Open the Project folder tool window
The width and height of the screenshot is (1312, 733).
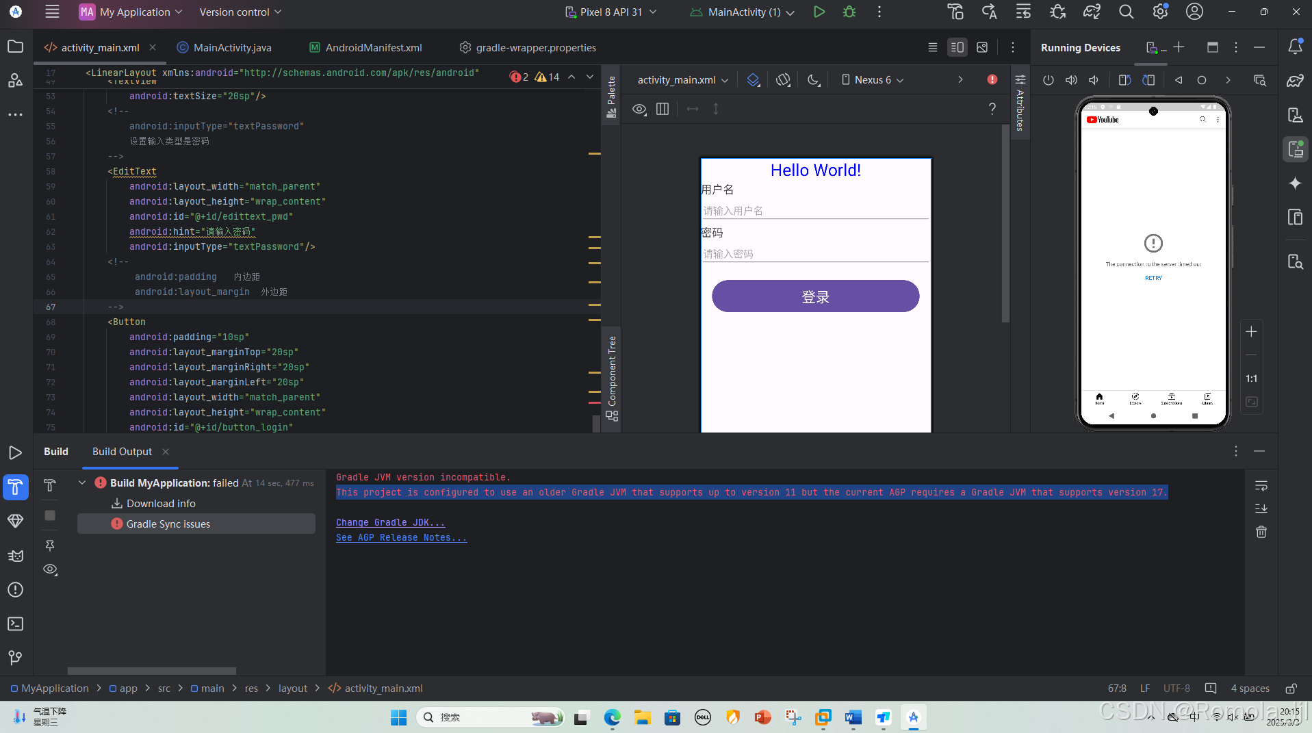click(15, 47)
